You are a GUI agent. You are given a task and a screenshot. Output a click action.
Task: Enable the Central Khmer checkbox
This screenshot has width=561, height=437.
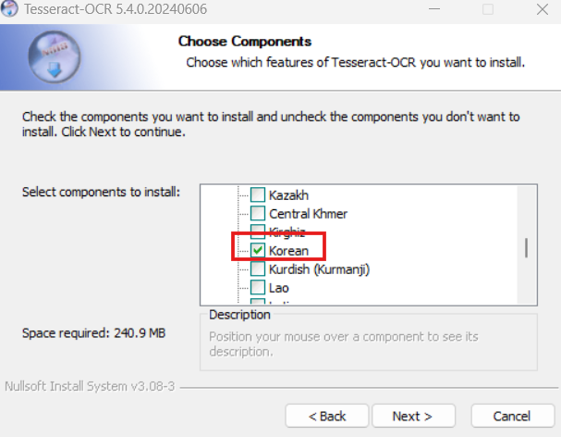258,213
